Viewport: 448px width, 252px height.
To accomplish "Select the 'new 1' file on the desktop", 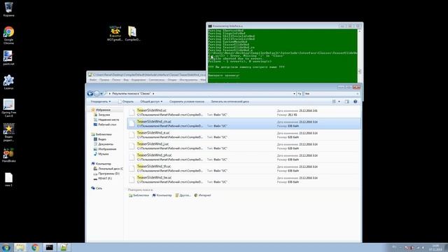I will click(x=8, y=179).
